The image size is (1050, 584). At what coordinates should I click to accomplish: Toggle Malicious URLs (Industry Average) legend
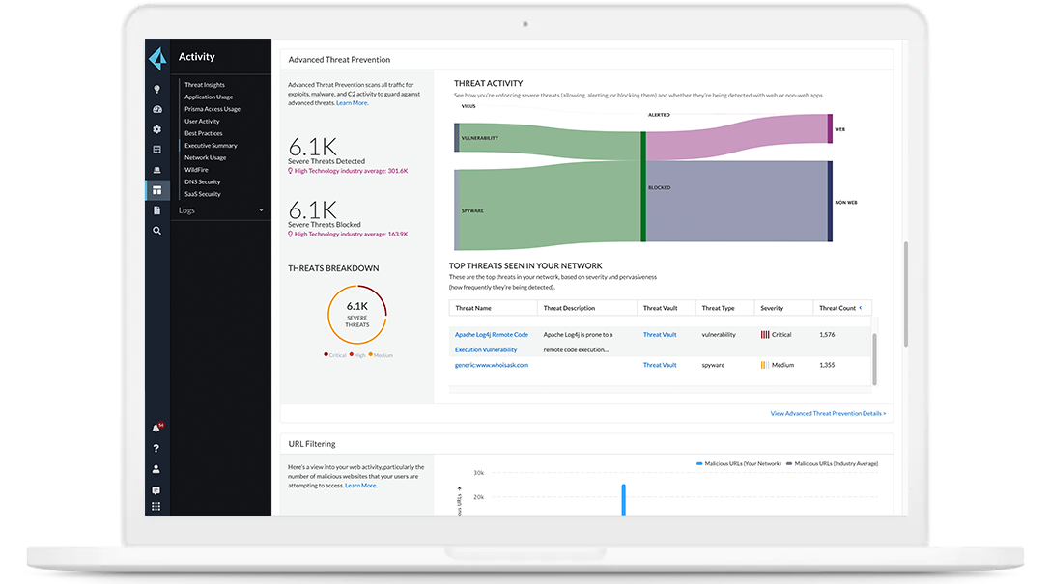[835, 463]
